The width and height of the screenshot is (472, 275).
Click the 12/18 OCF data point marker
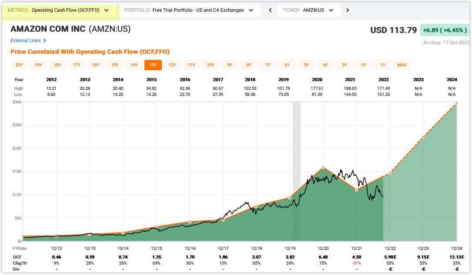[256, 206]
